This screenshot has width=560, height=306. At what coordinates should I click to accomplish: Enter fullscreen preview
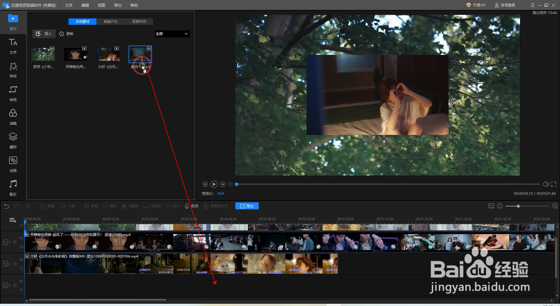(554, 184)
